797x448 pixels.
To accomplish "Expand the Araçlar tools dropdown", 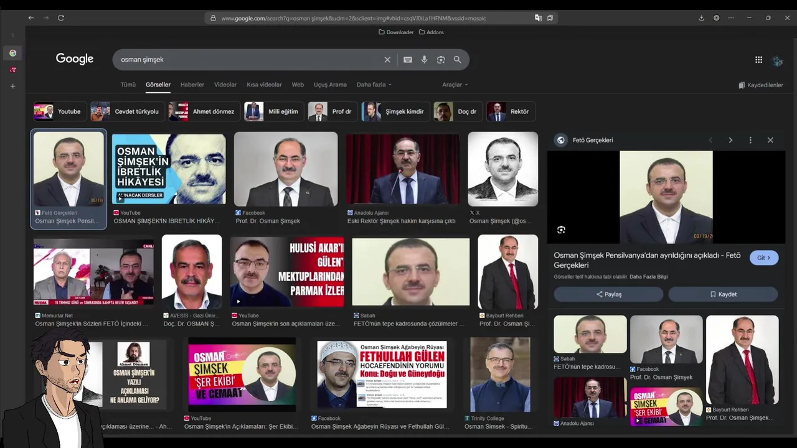I will (455, 85).
